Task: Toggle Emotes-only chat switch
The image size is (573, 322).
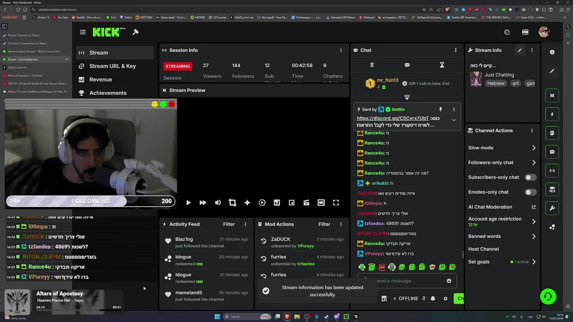Action: 530,192
